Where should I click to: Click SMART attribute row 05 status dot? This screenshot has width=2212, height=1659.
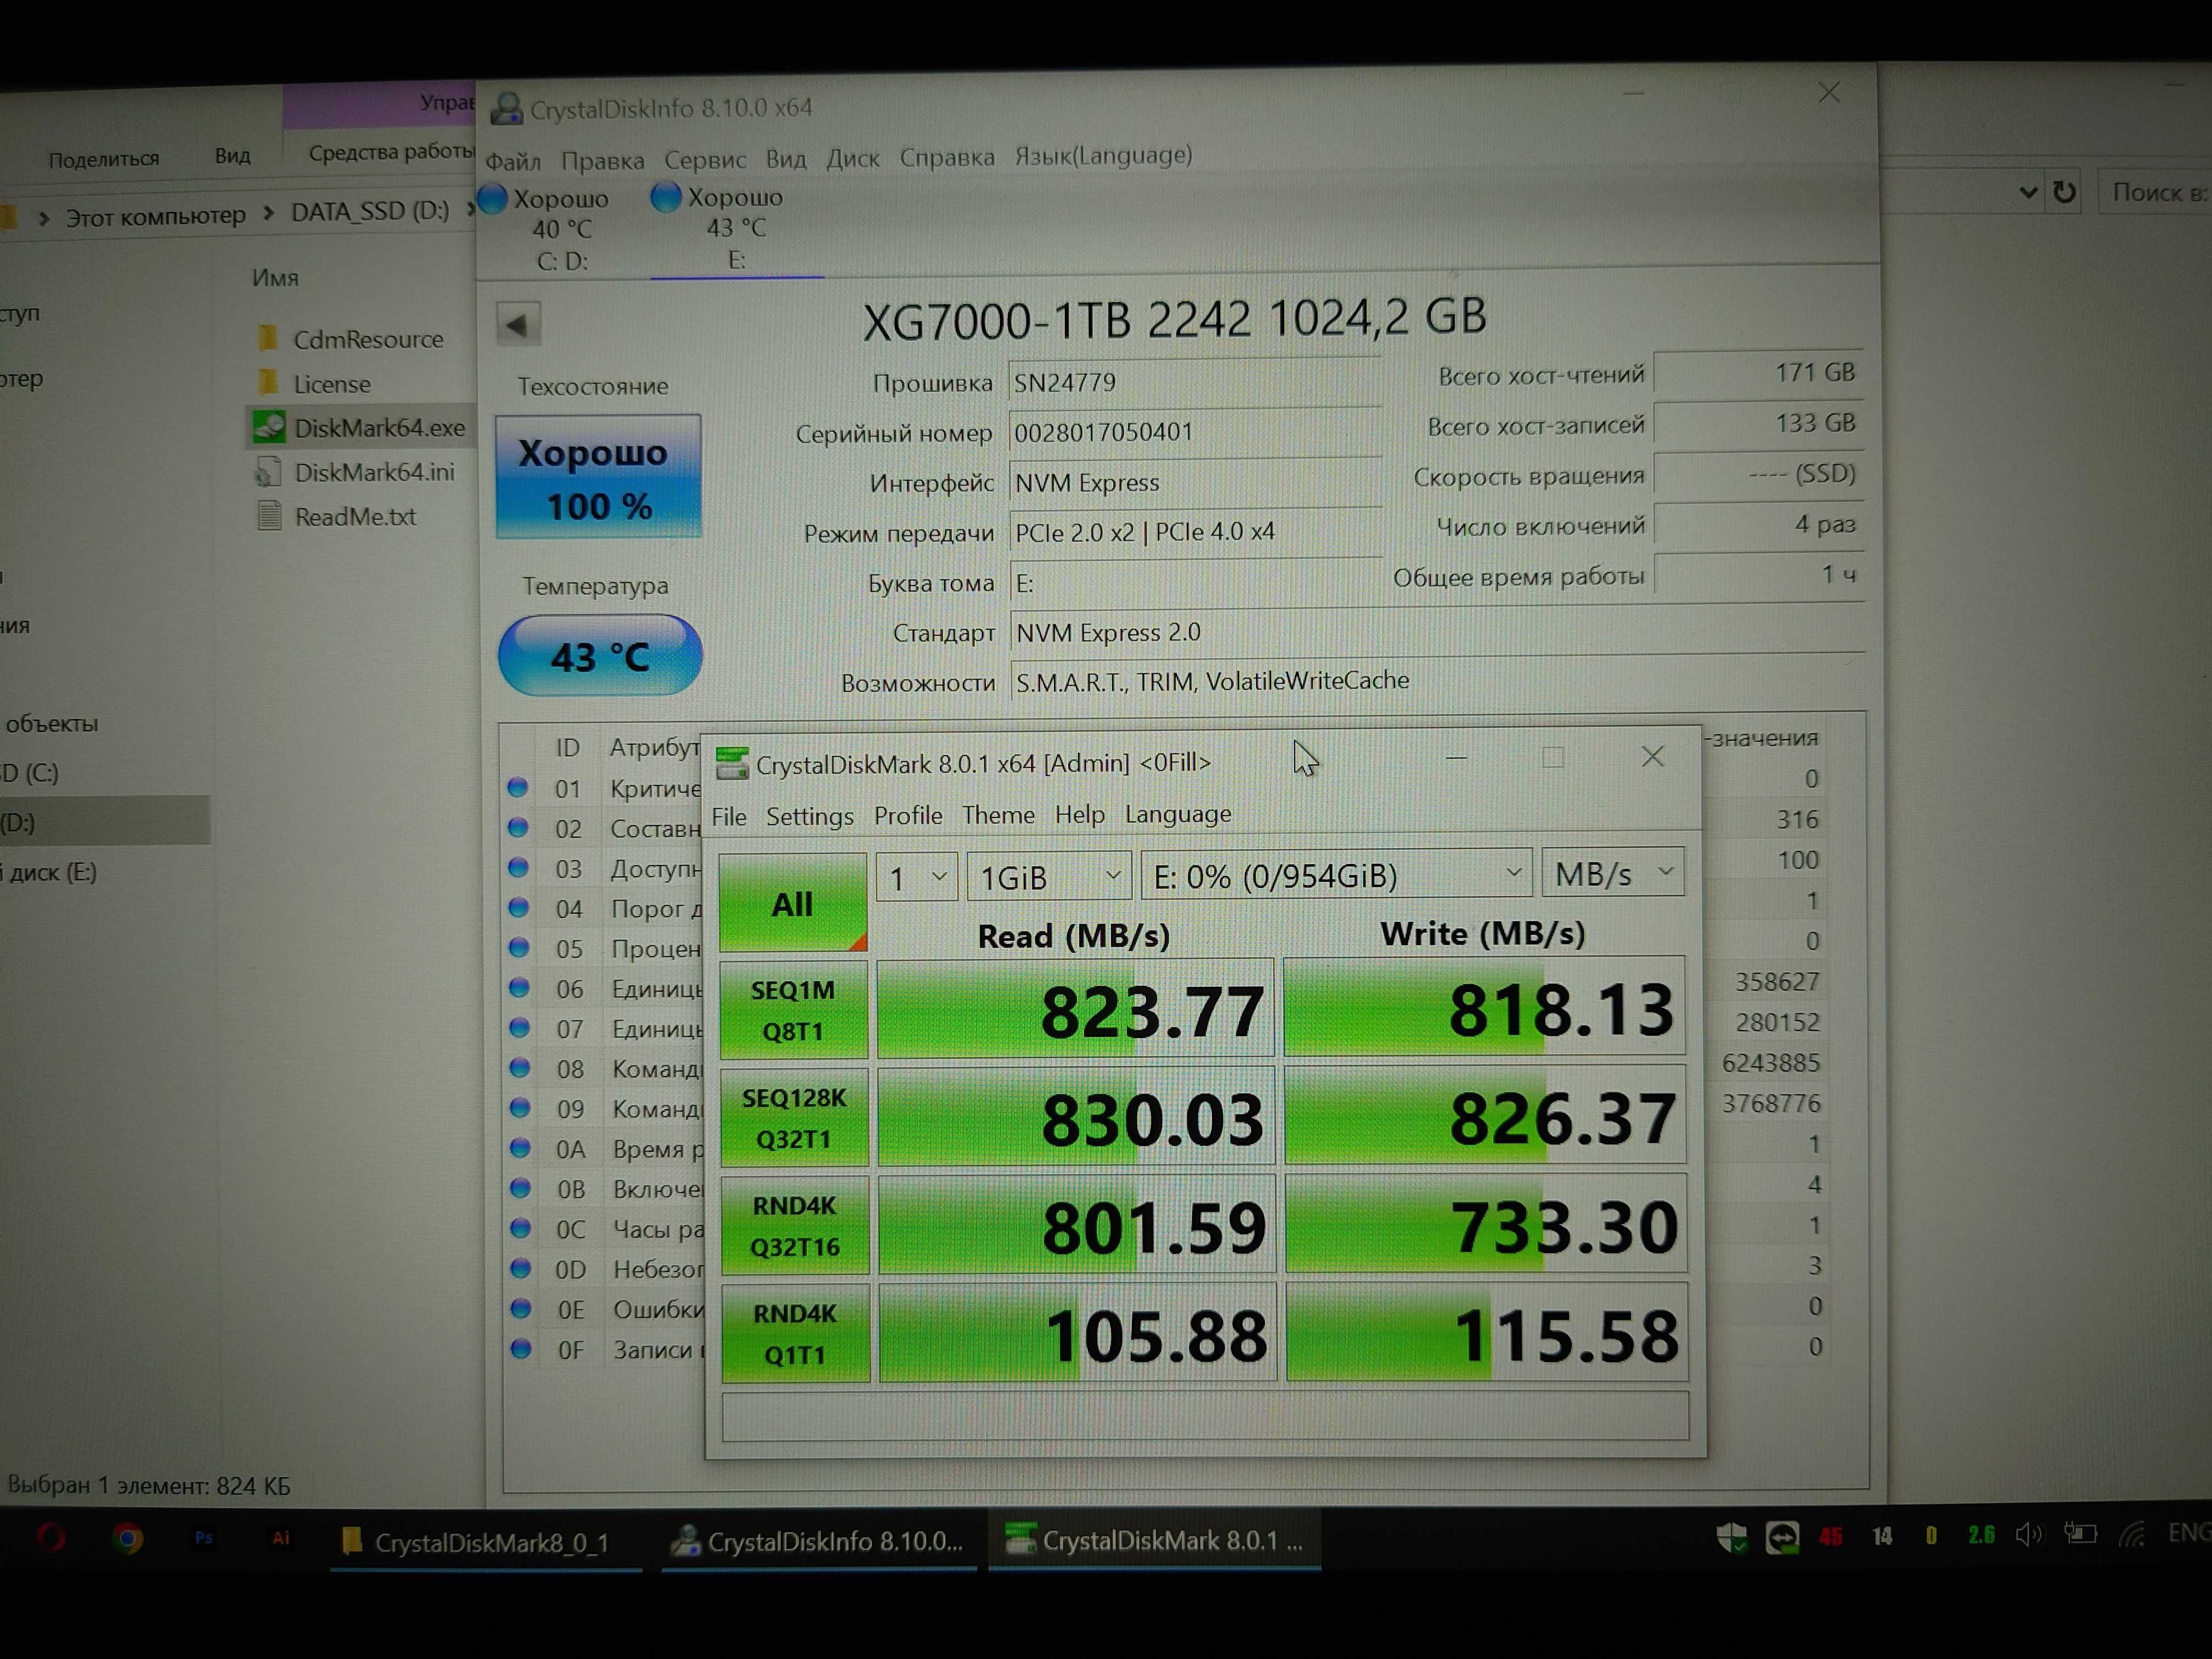click(518, 947)
